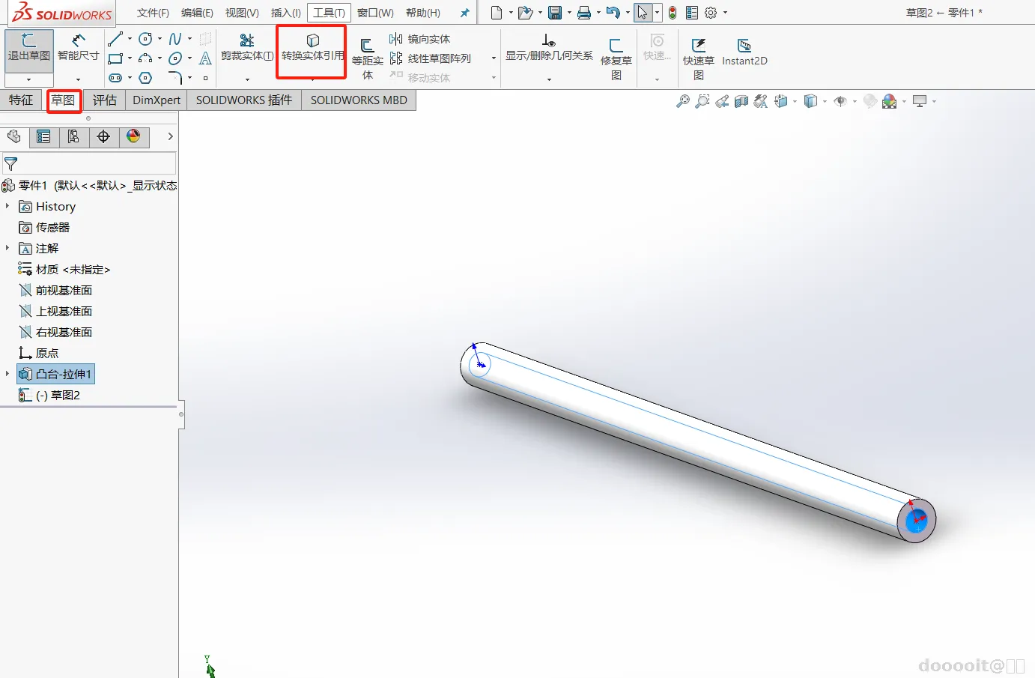Screen dimensions: 1035x678
Task: Select the Spline sketch tool
Action: point(175,39)
